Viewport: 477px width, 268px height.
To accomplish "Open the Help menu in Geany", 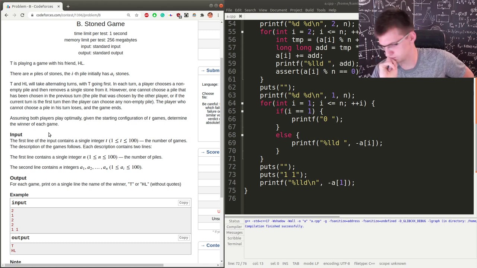I will (332, 10).
